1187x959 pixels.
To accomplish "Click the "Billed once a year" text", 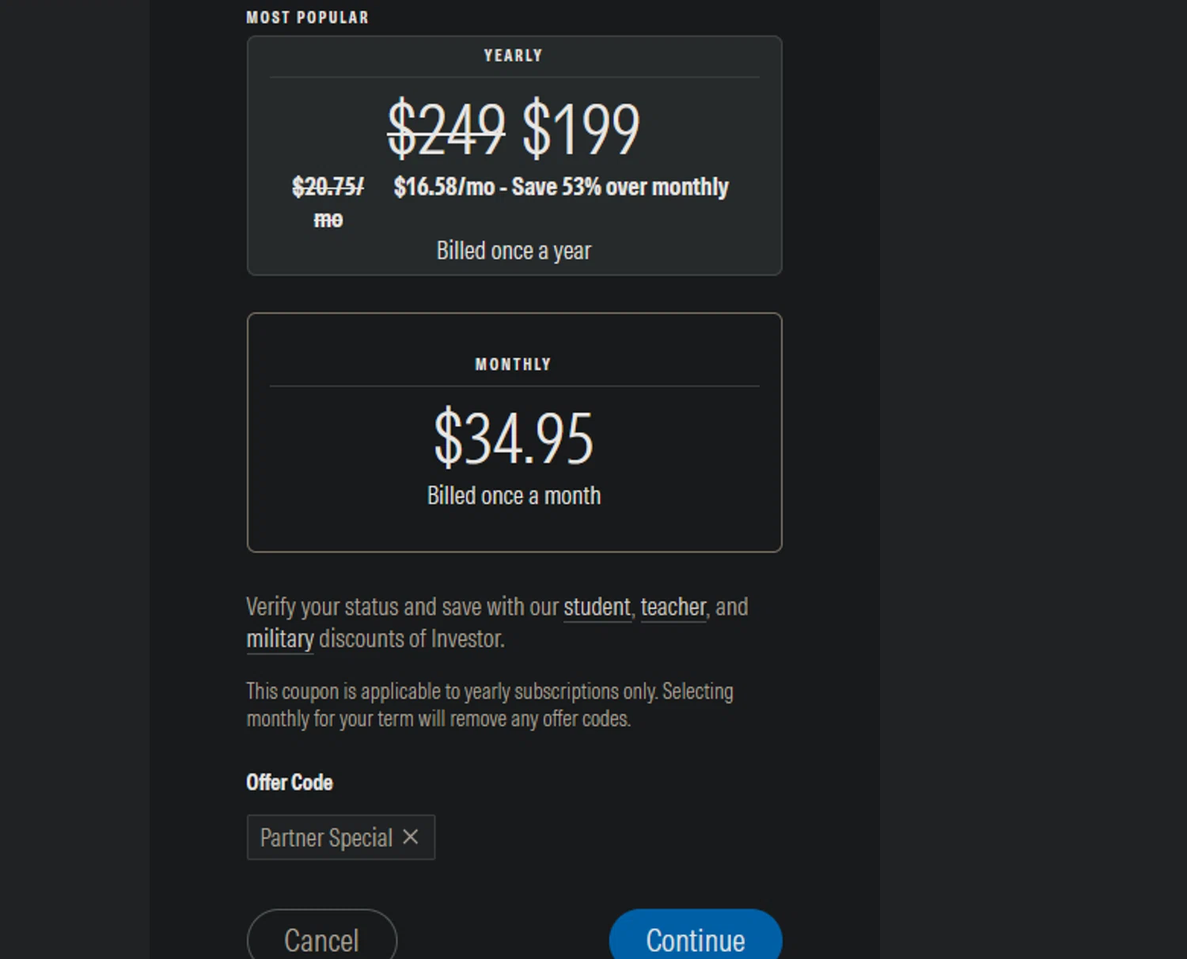I will tap(514, 251).
